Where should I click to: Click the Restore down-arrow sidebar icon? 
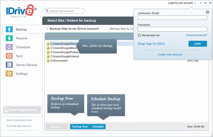click(9, 38)
